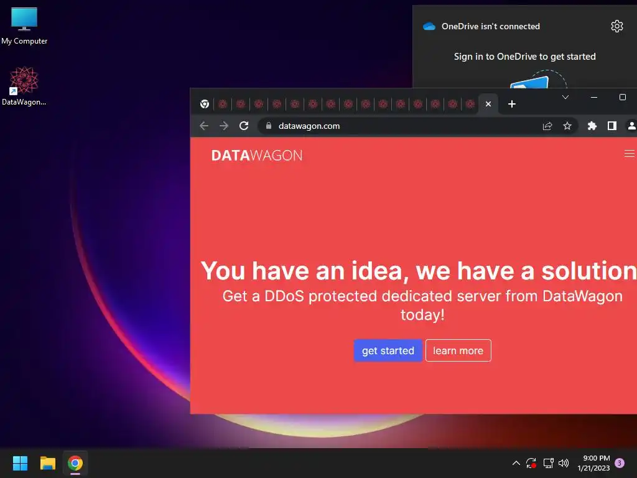Viewport: 637px width, 478px height.
Task: Maximize the Chrome window
Action: (622, 97)
